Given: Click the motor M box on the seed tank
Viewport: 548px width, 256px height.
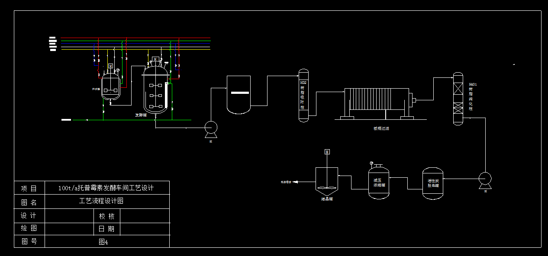Looking at the screenshot, I should tap(110, 66).
